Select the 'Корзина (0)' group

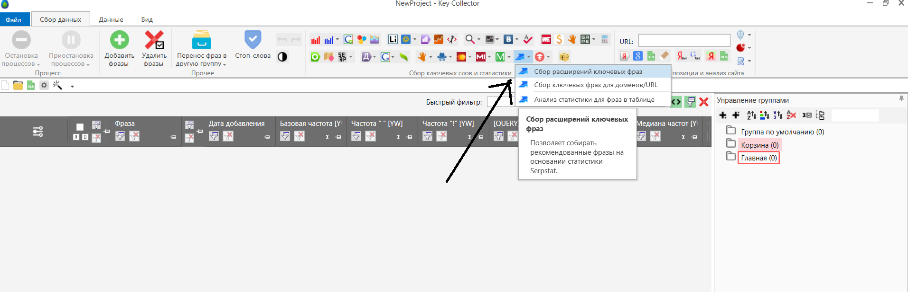coord(759,145)
